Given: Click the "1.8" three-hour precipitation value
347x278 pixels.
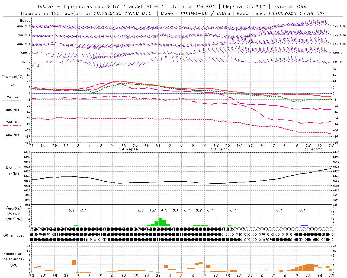Looking at the screenshot, I should (x=153, y=210).
